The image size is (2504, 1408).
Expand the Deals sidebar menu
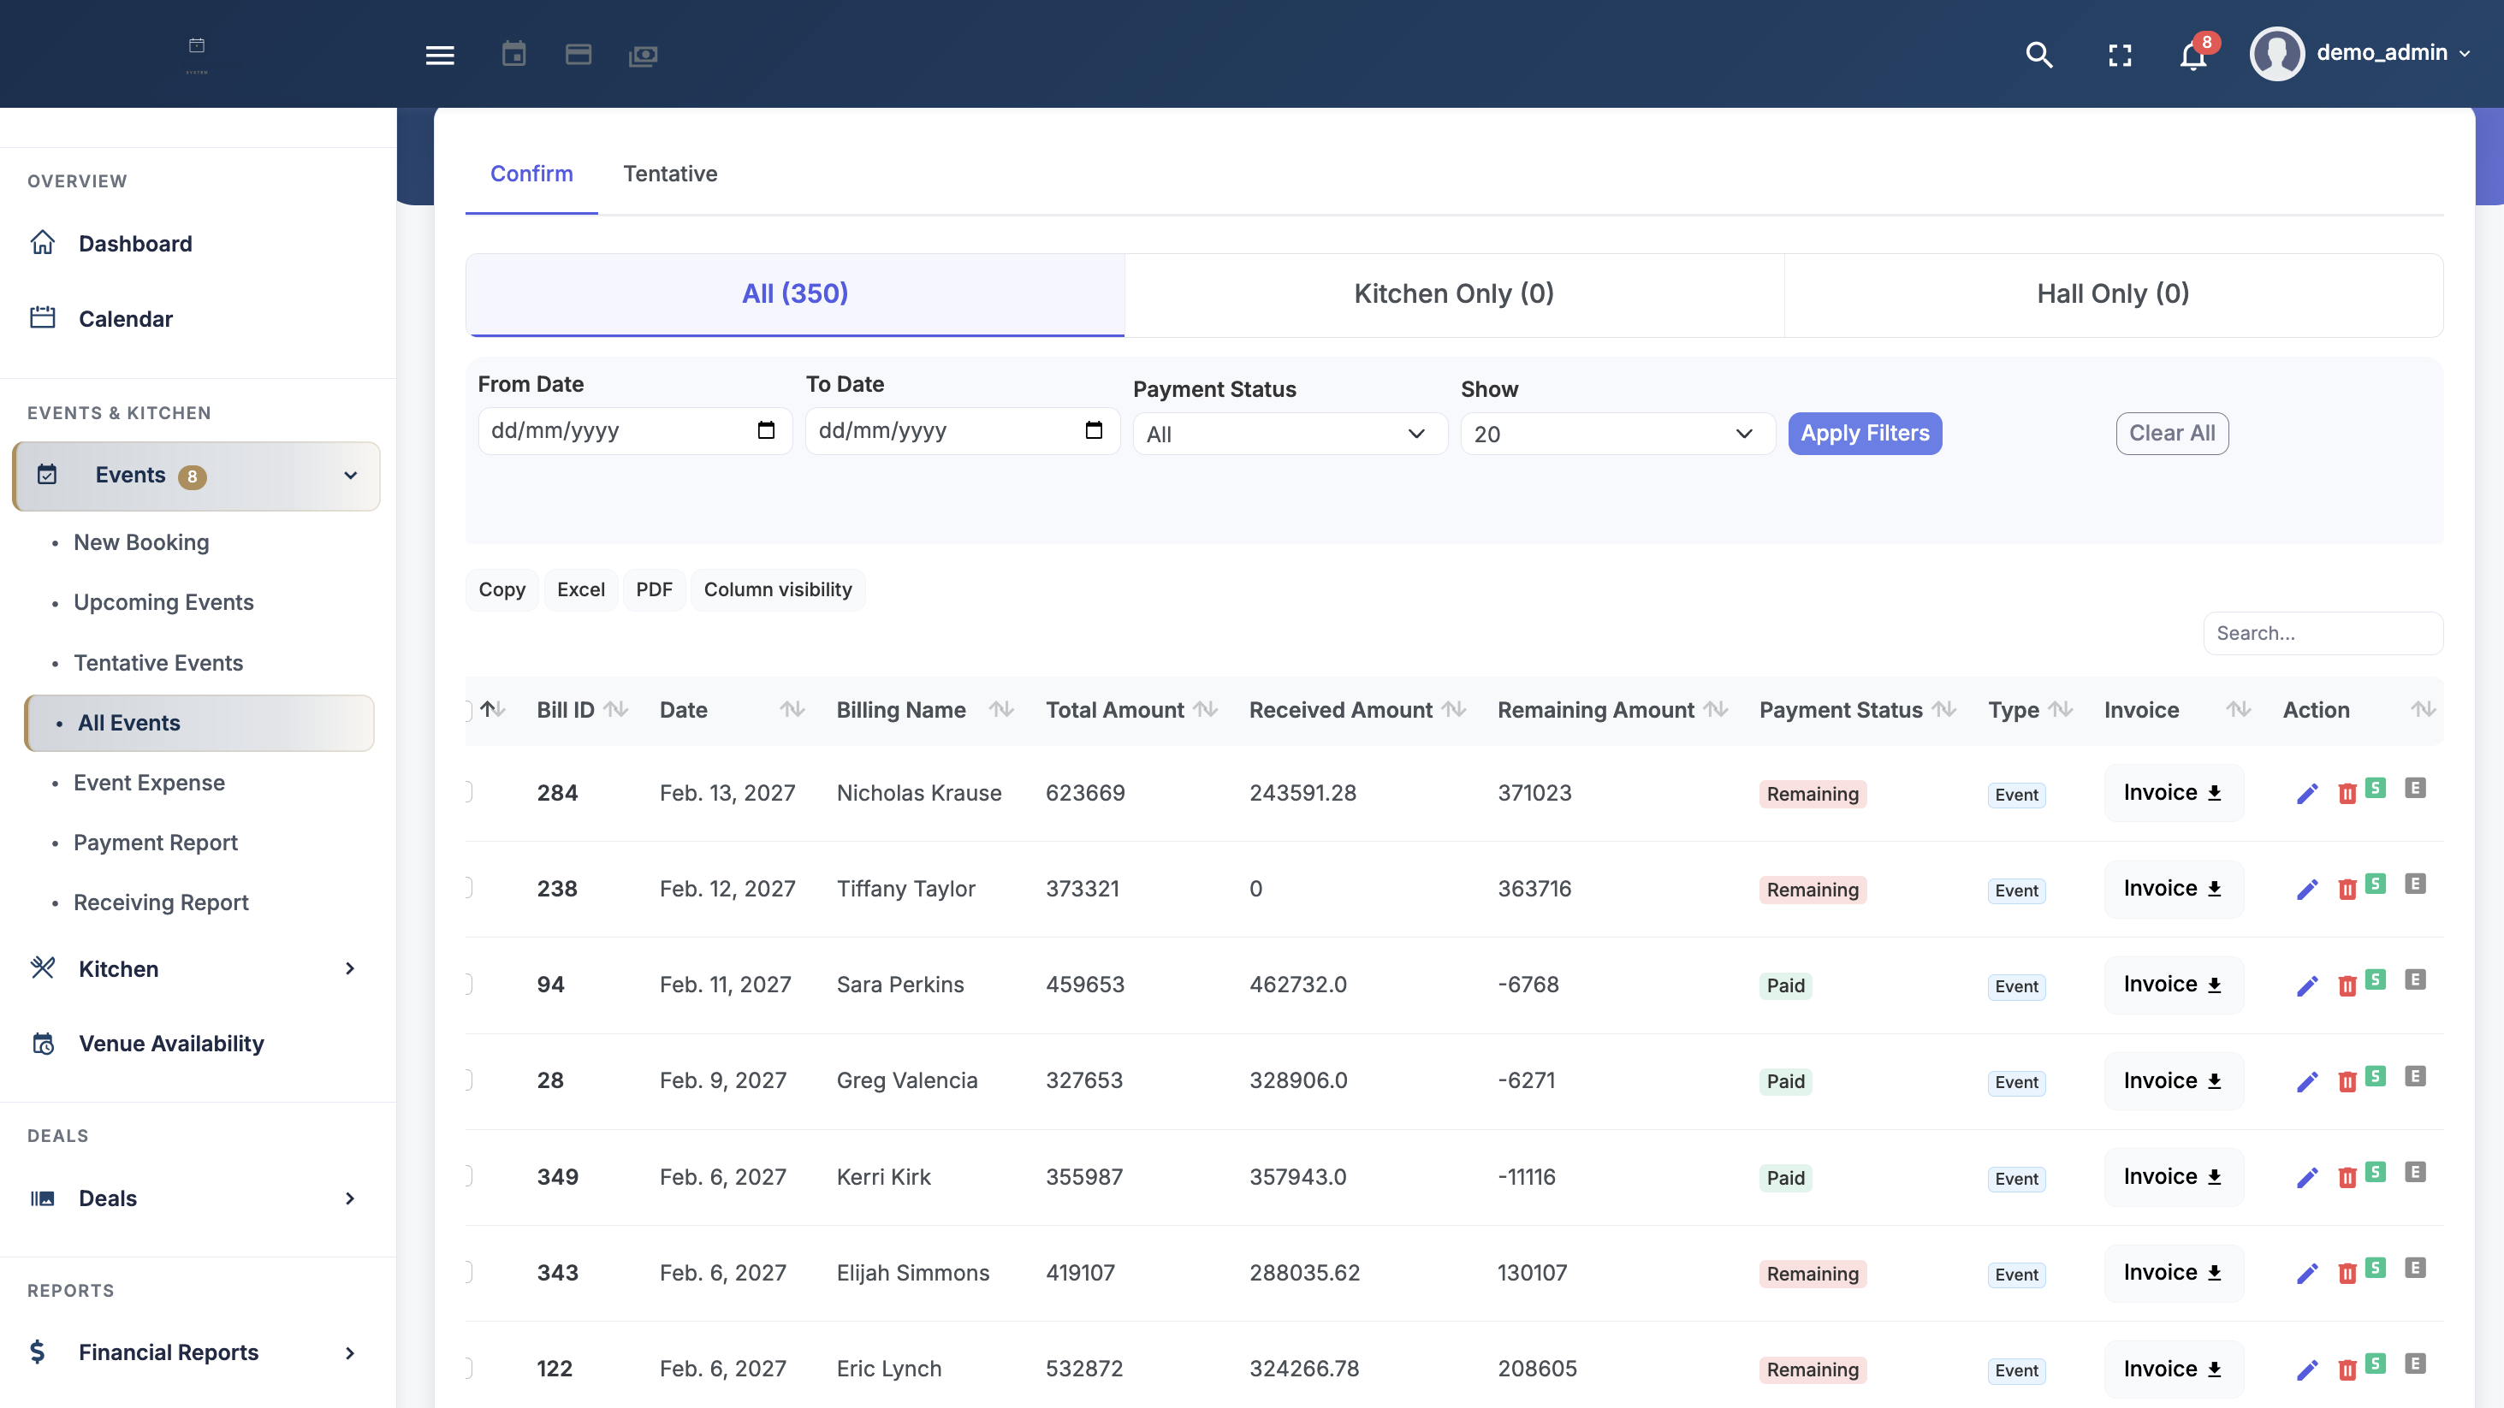(195, 1198)
